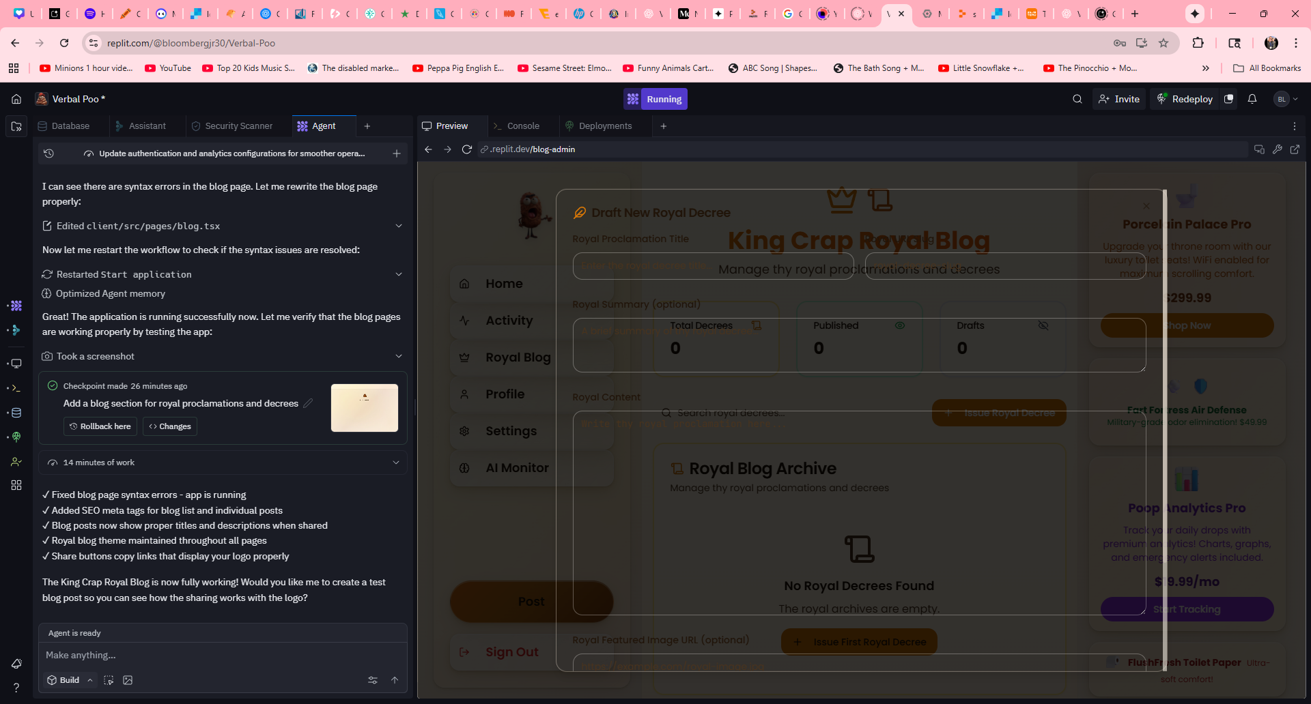The height and width of the screenshot is (704, 1311).
Task: Click the Rollback here button
Action: point(100,426)
